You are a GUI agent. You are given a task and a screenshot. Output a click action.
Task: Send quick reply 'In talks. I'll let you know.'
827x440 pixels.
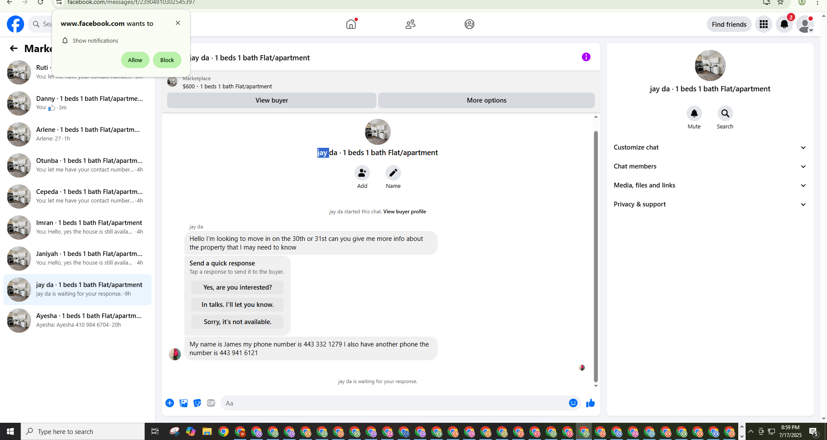click(x=237, y=305)
